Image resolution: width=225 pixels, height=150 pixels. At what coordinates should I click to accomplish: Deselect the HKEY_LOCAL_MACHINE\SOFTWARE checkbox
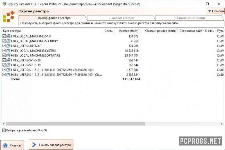pos(4,55)
